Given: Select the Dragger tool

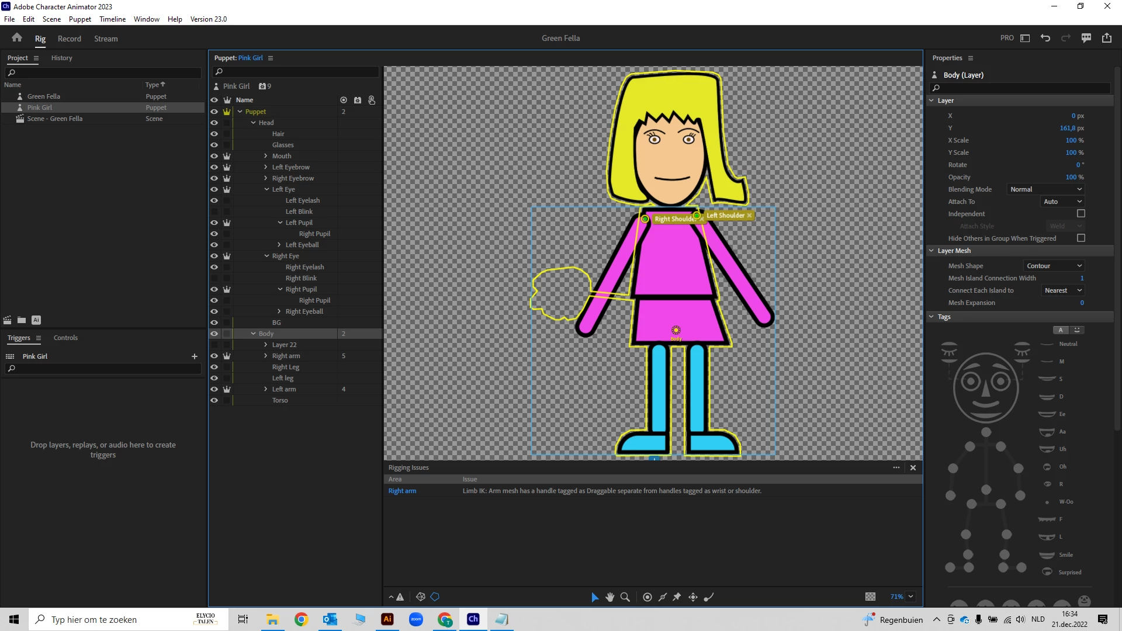Looking at the screenshot, I should pos(693,597).
